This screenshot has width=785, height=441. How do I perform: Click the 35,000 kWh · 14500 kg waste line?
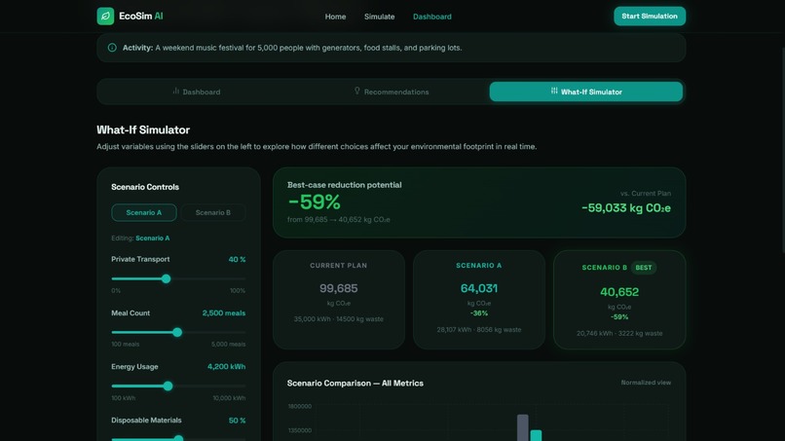coord(338,319)
